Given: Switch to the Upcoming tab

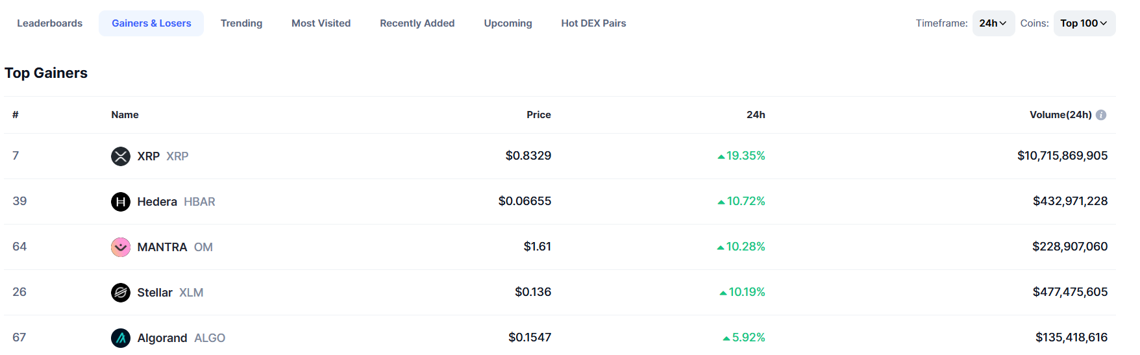Looking at the screenshot, I should (508, 23).
